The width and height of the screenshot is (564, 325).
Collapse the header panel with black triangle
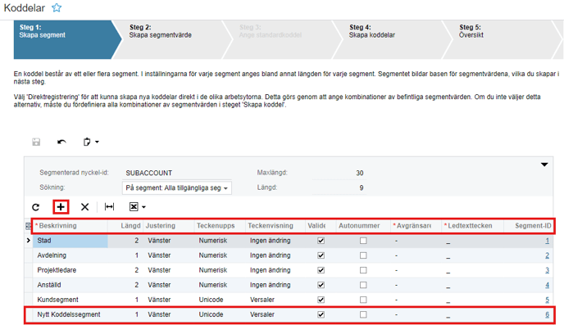(x=544, y=165)
